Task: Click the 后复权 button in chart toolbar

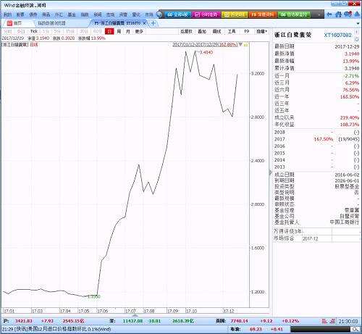Action: [x=187, y=31]
